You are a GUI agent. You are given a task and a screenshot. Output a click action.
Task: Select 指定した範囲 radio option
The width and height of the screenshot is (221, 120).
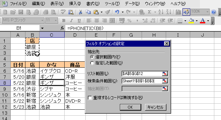[x=92, y=63]
